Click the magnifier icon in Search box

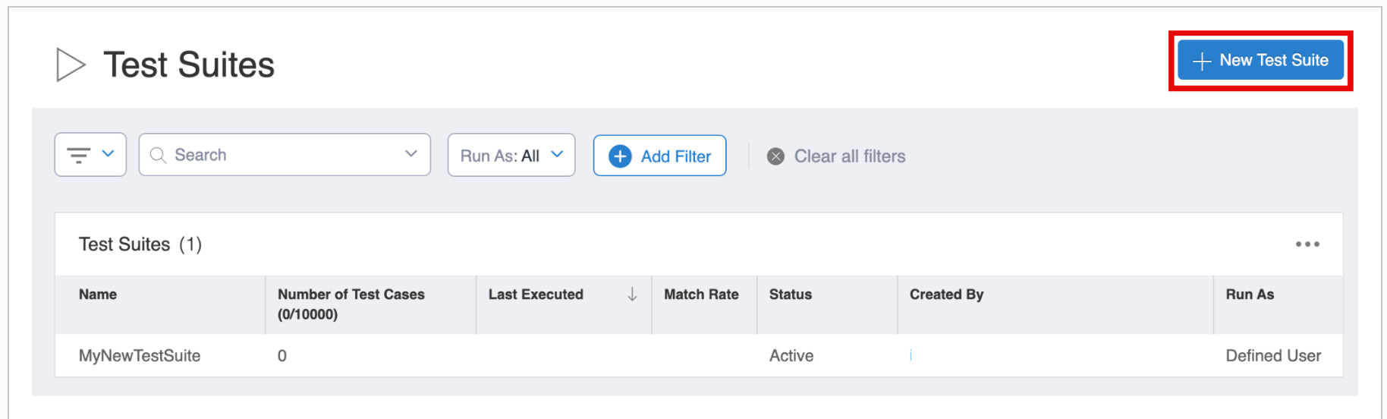pyautogui.click(x=158, y=155)
